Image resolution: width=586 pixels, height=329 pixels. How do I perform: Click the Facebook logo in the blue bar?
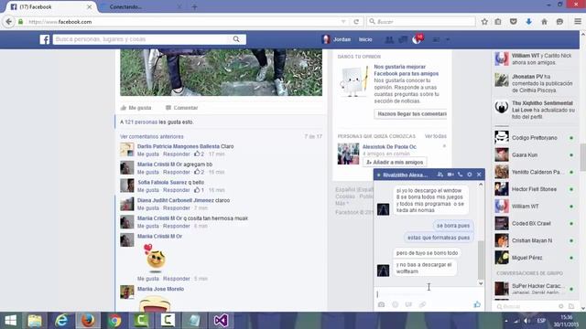coord(45,39)
